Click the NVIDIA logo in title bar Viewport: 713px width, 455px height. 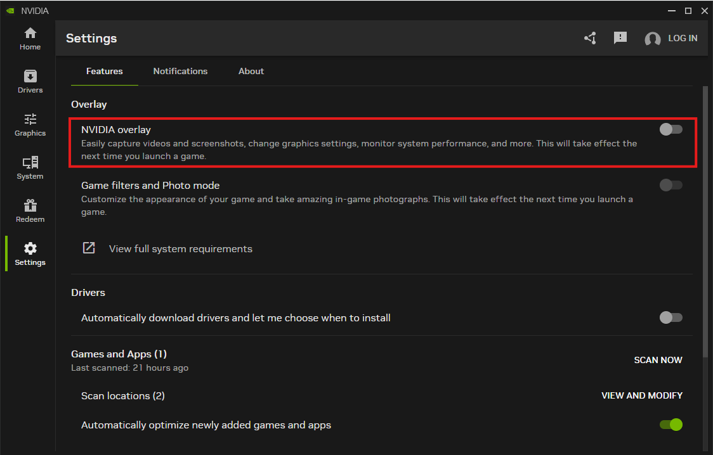coord(10,11)
